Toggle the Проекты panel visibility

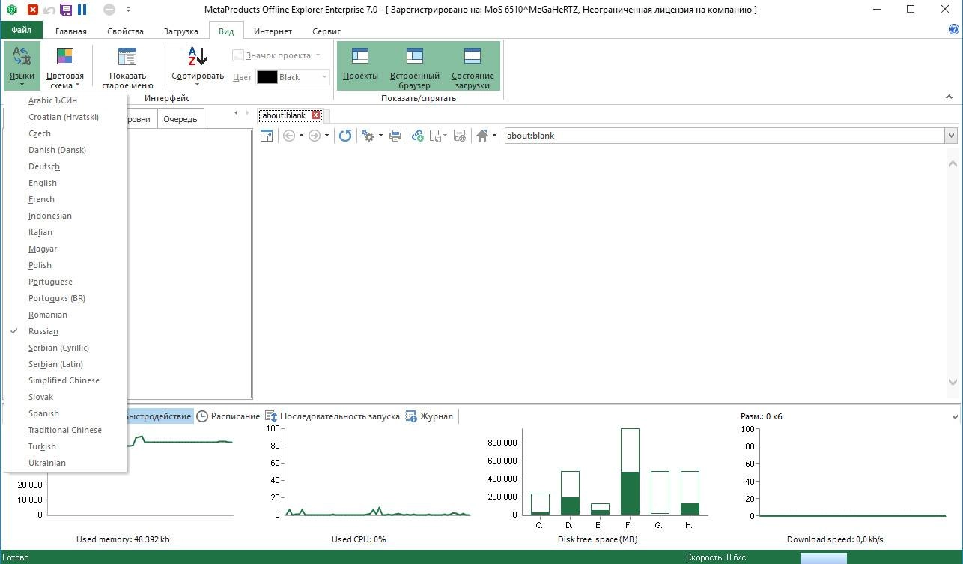(x=360, y=66)
